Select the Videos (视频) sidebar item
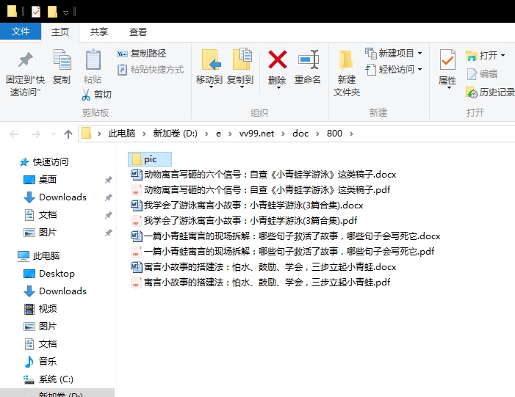515x397 pixels. tap(40, 309)
